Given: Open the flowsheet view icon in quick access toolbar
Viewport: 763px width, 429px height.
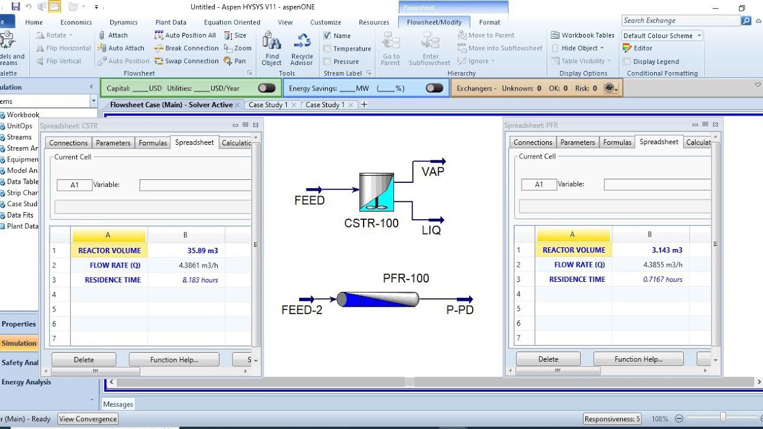Looking at the screenshot, I should [x=54, y=7].
